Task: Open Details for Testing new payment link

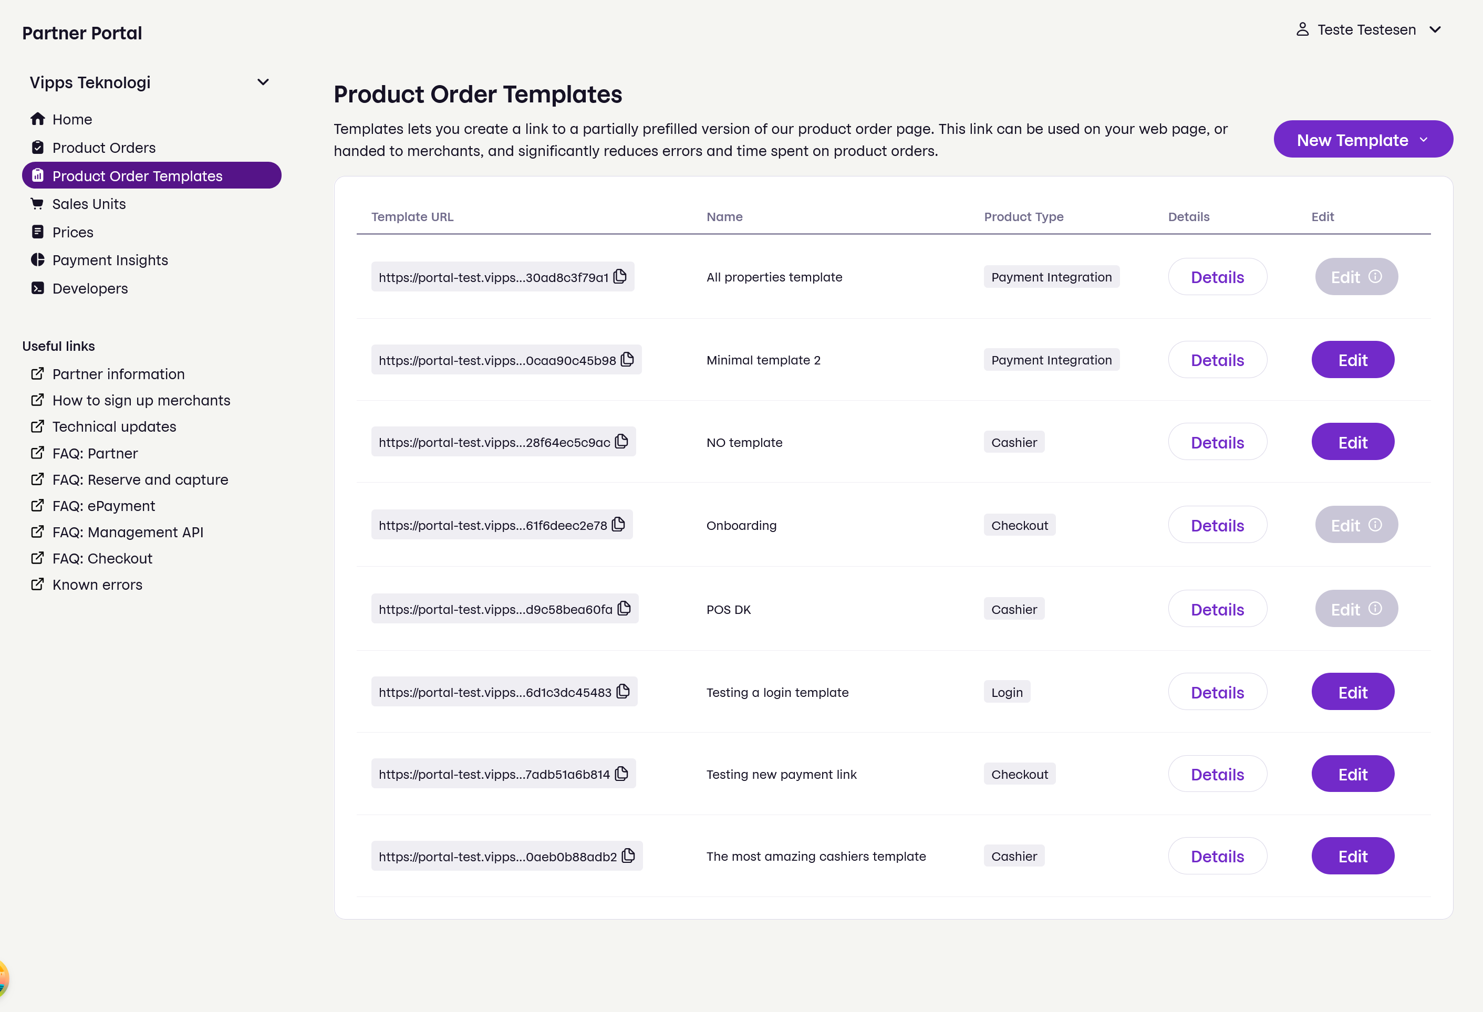Action: pos(1217,774)
